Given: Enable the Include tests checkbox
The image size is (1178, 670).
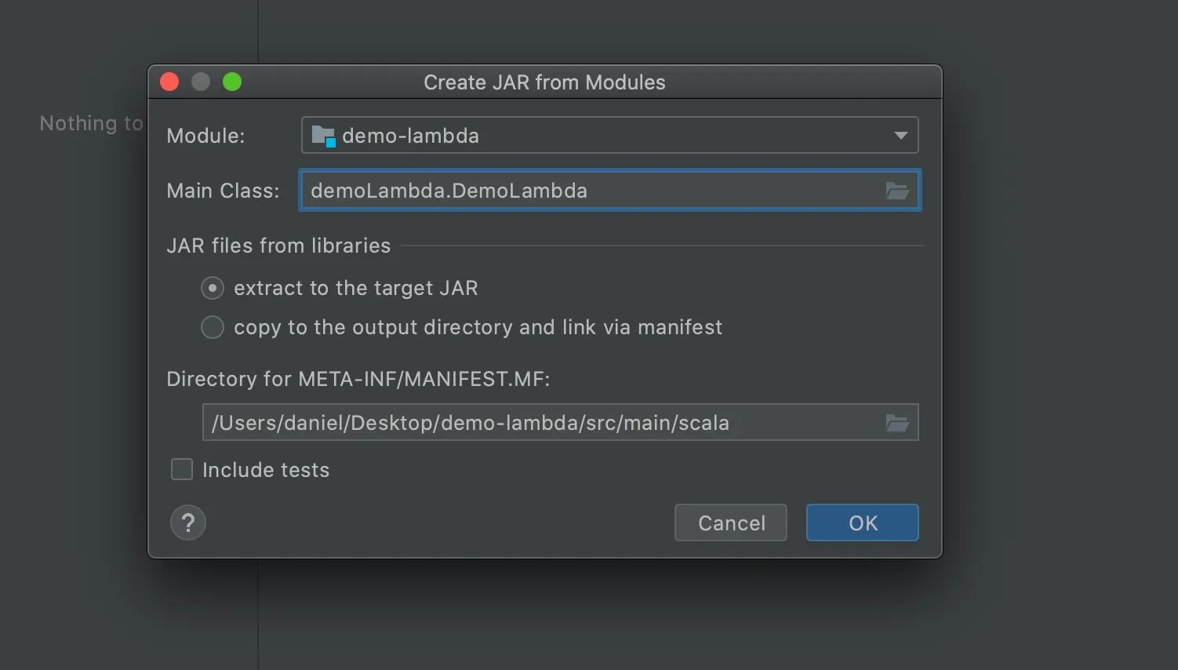Looking at the screenshot, I should tap(181, 469).
